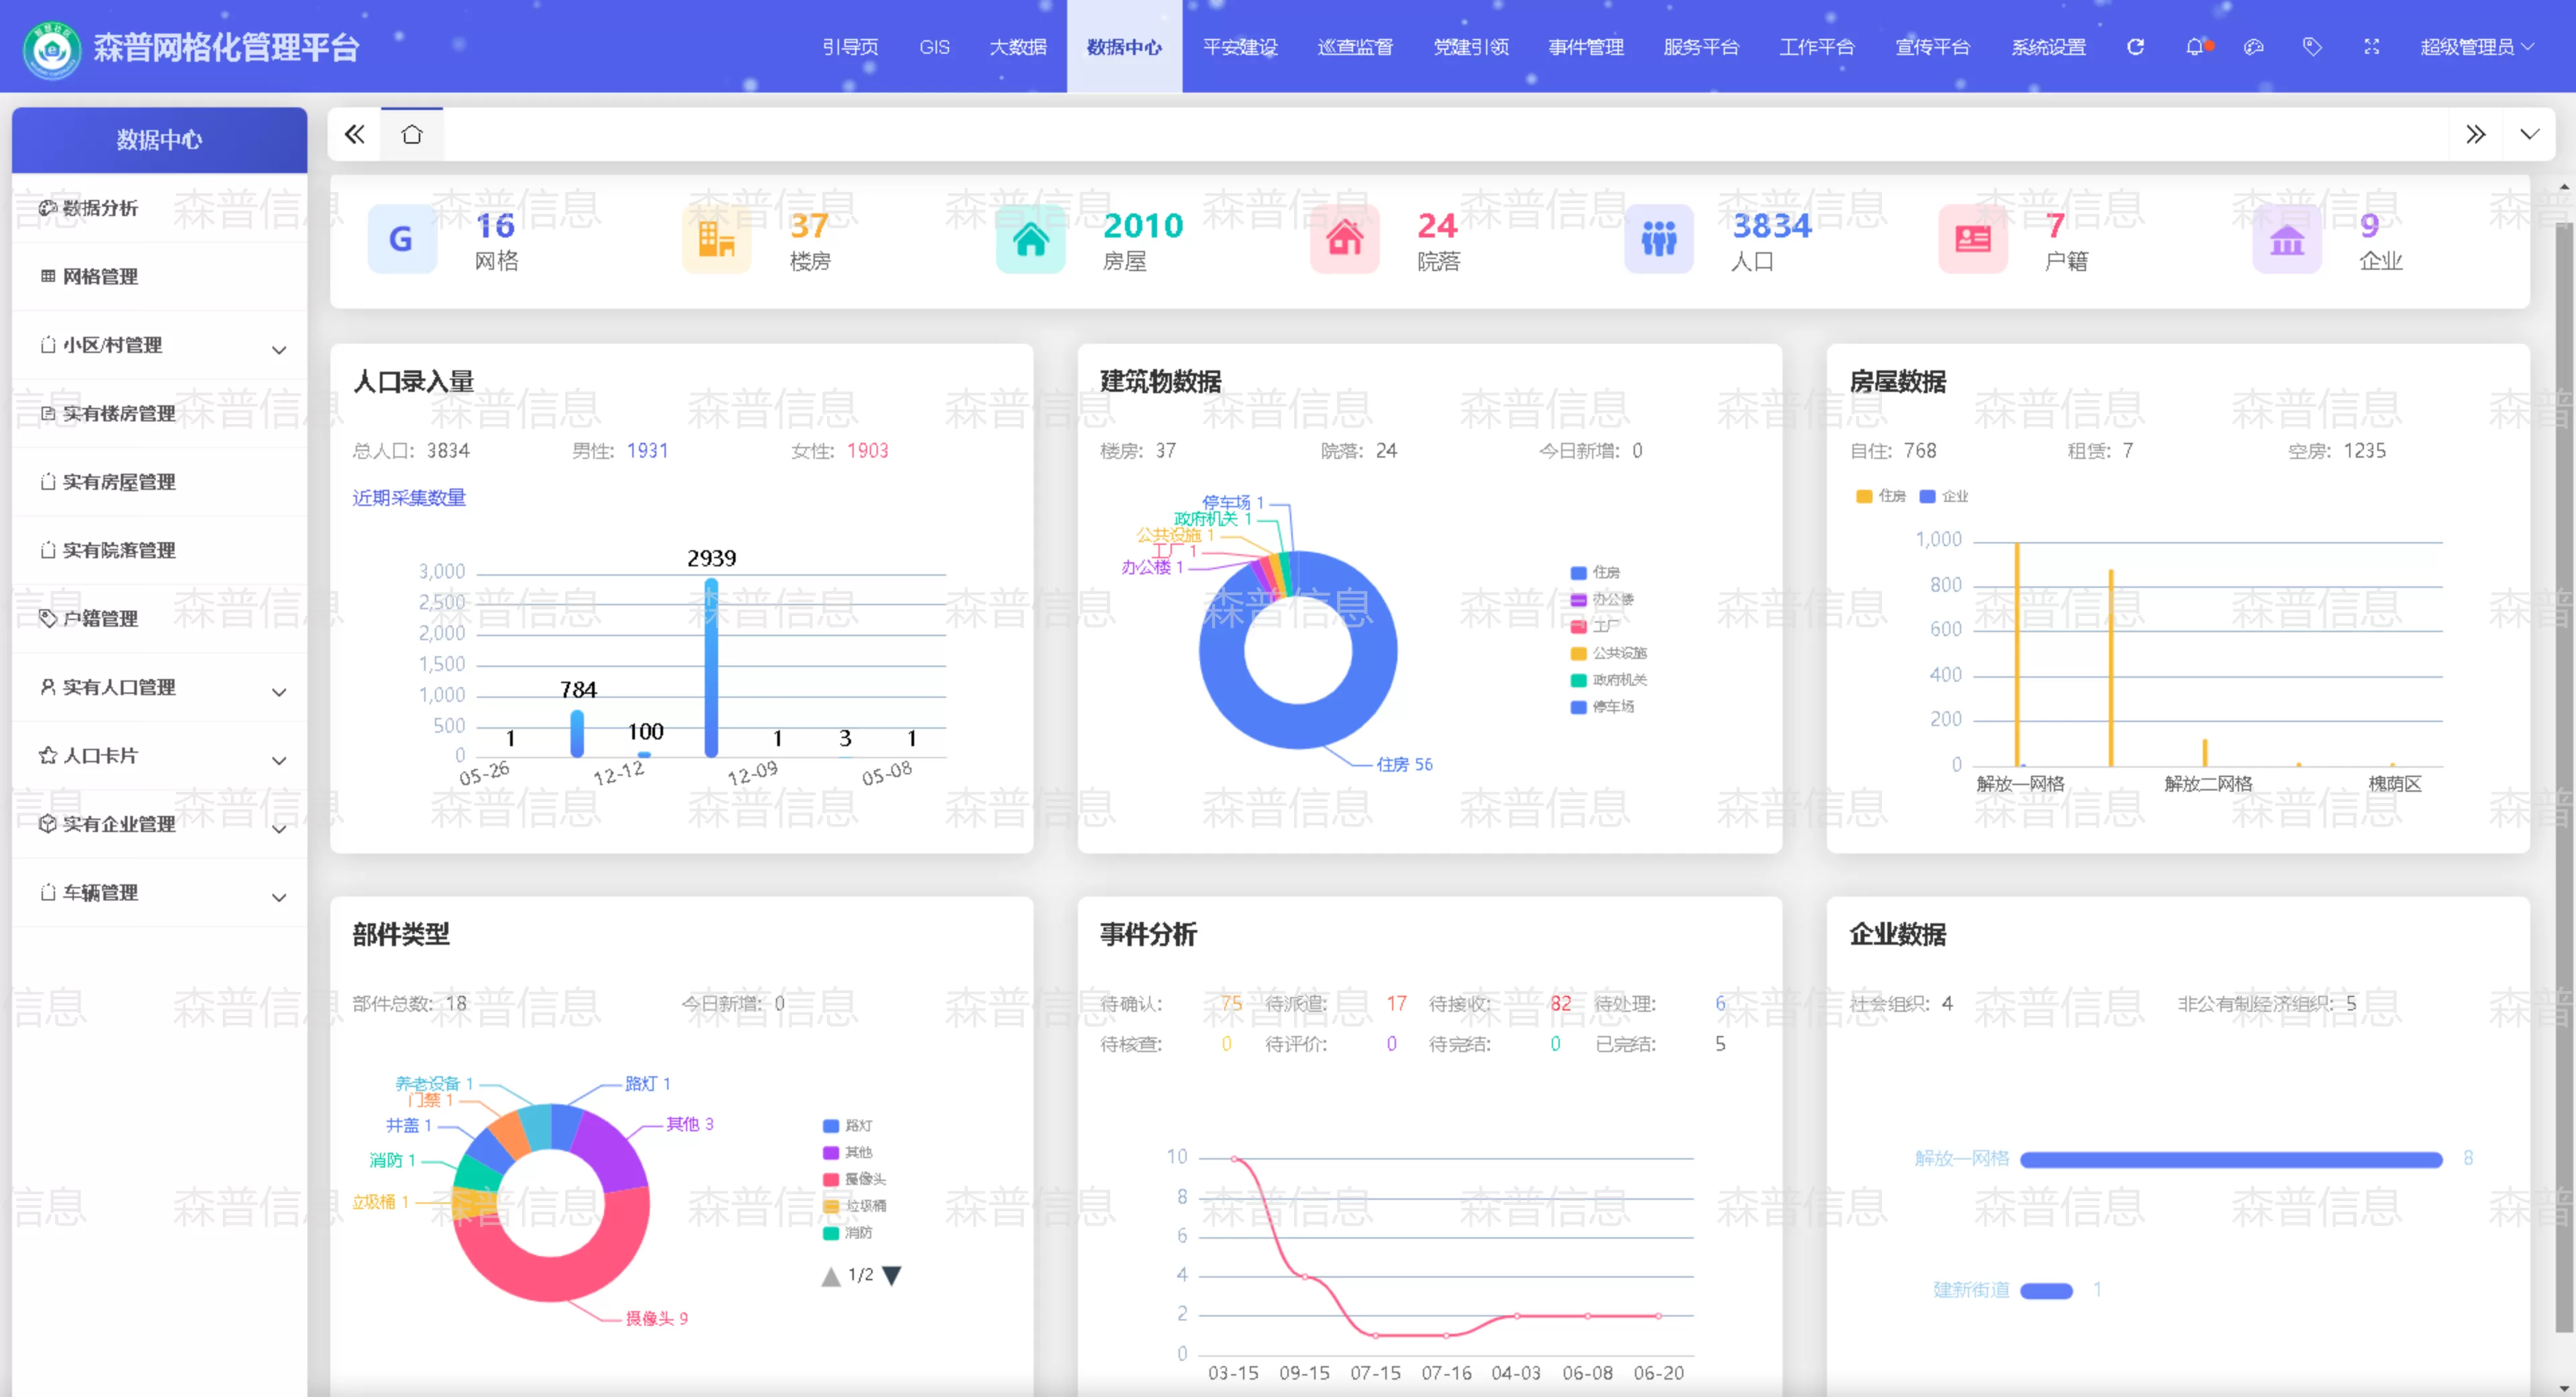Click the orange 楼房 building icon
Image resolution: width=2576 pixels, height=1397 pixels.
[x=716, y=238]
